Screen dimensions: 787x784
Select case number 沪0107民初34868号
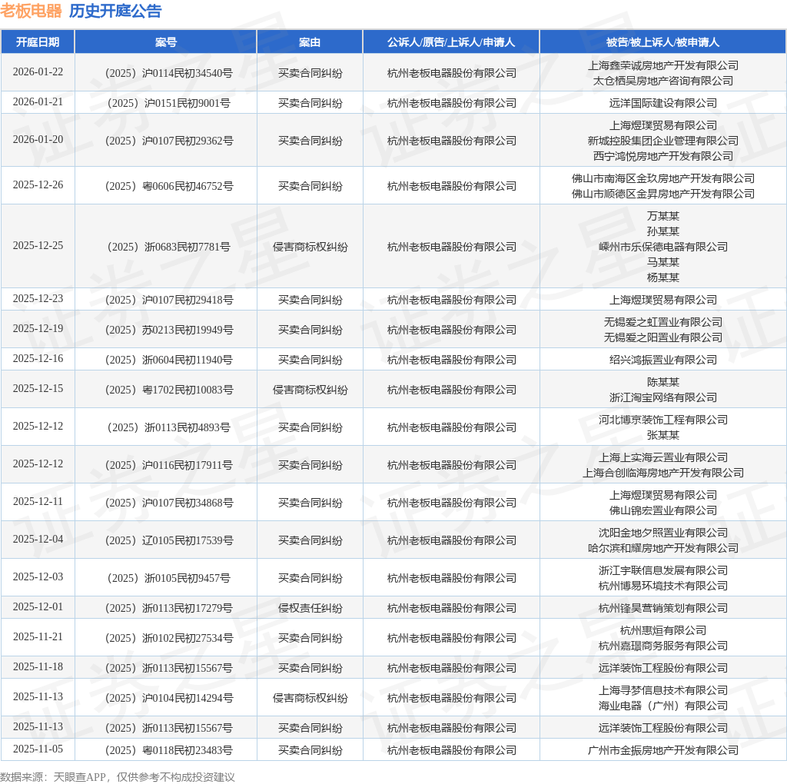tap(168, 503)
